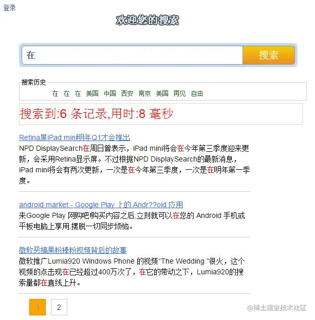Go to page 2 of results
Image resolution: width=315 pixels, height=320 pixels.
(59, 307)
